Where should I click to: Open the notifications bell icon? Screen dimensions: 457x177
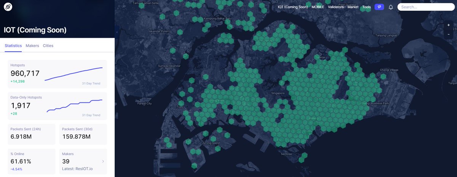391,7
